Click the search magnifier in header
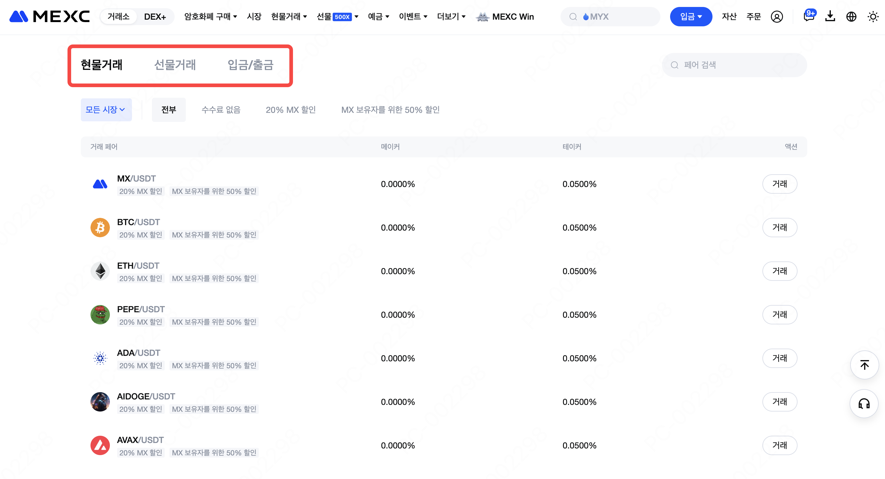This screenshot has width=885, height=479. pos(573,16)
